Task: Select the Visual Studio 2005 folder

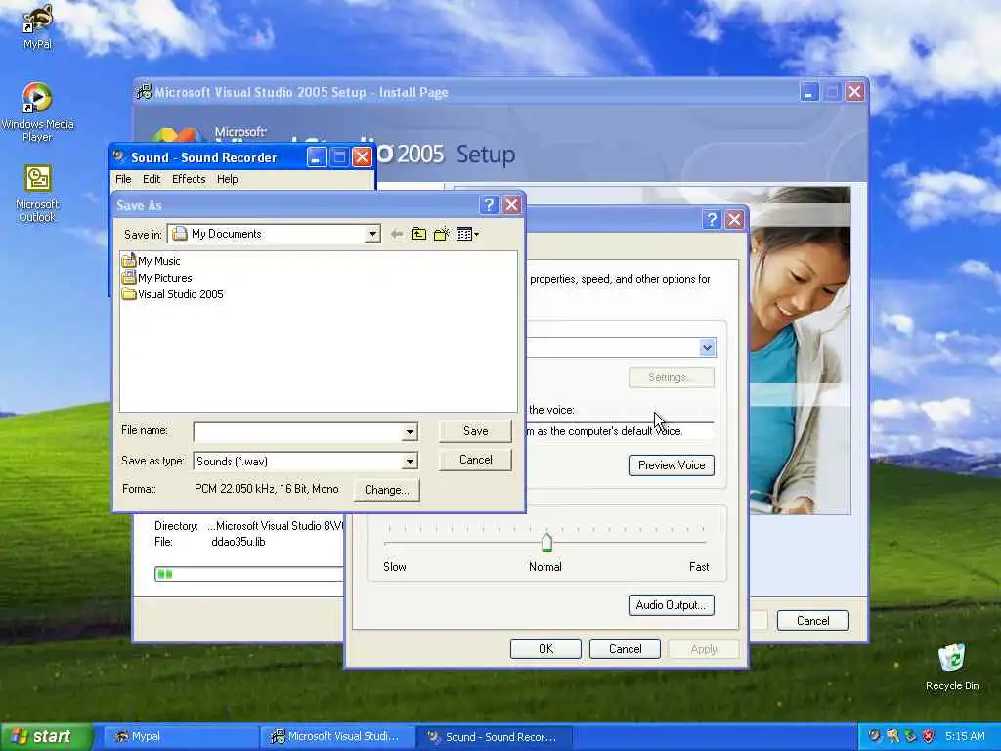Action: [x=173, y=294]
